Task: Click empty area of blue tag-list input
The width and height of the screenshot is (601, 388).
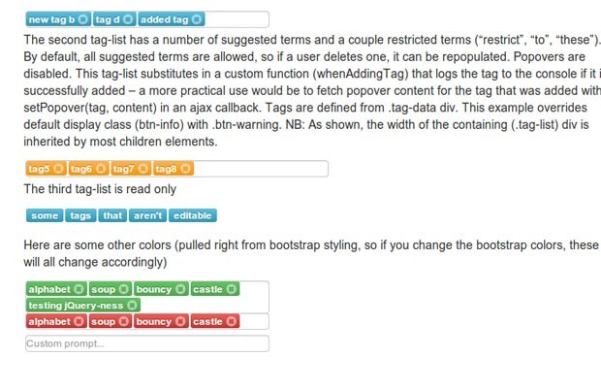Action: pyautogui.click(x=237, y=19)
